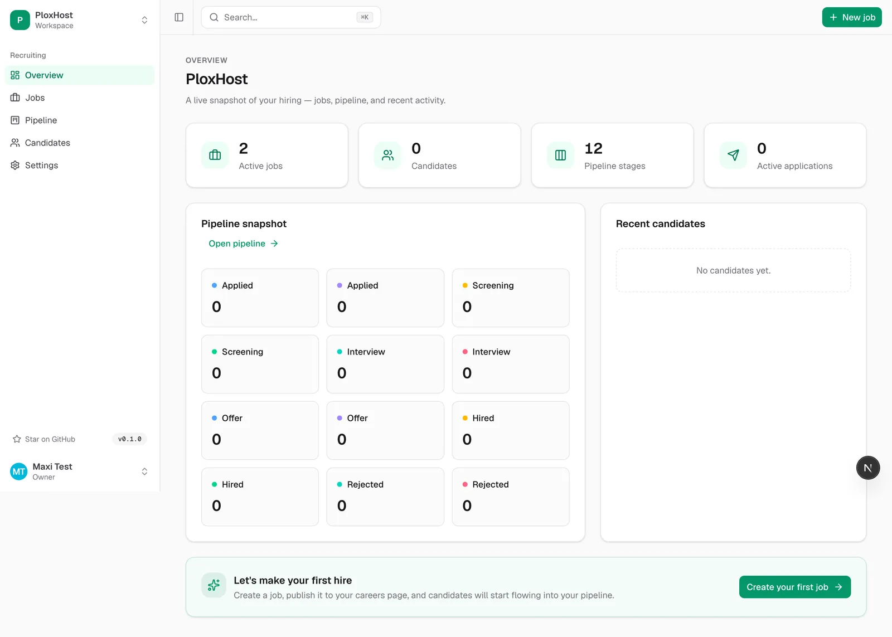The image size is (892, 637).
Task: Open the Next.js dev tools N badge
Action: [868, 468]
